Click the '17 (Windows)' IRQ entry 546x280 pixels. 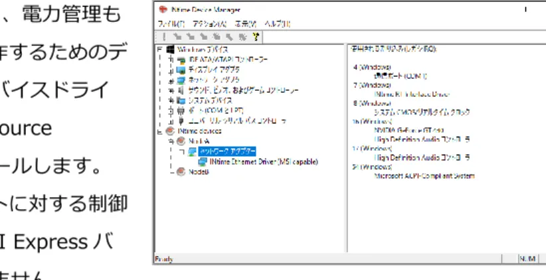click(372, 149)
